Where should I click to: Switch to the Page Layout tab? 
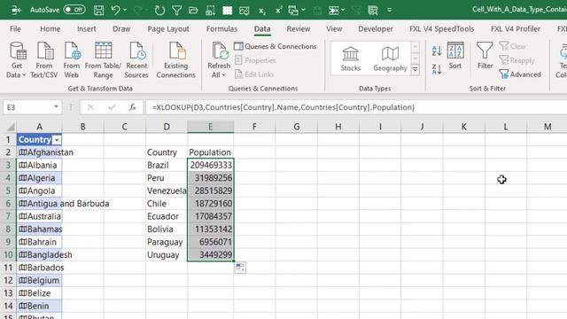tap(168, 29)
